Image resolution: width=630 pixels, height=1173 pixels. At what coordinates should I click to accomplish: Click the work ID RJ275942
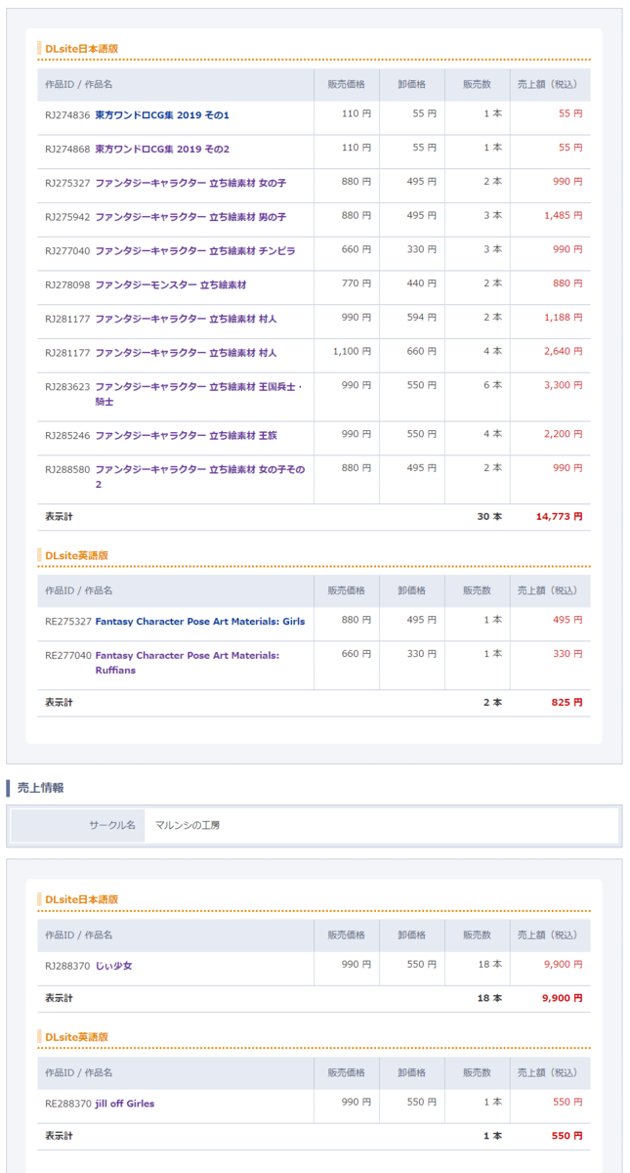(x=67, y=217)
